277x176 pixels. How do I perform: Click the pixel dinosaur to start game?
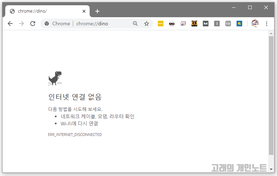coord(55,78)
